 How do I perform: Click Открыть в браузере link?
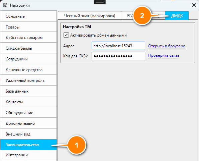coord(167,46)
